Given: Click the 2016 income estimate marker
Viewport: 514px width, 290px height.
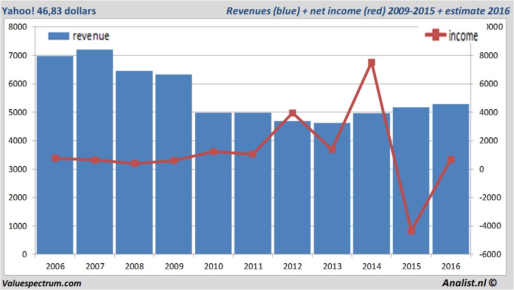Looking at the screenshot, I should point(451,160).
